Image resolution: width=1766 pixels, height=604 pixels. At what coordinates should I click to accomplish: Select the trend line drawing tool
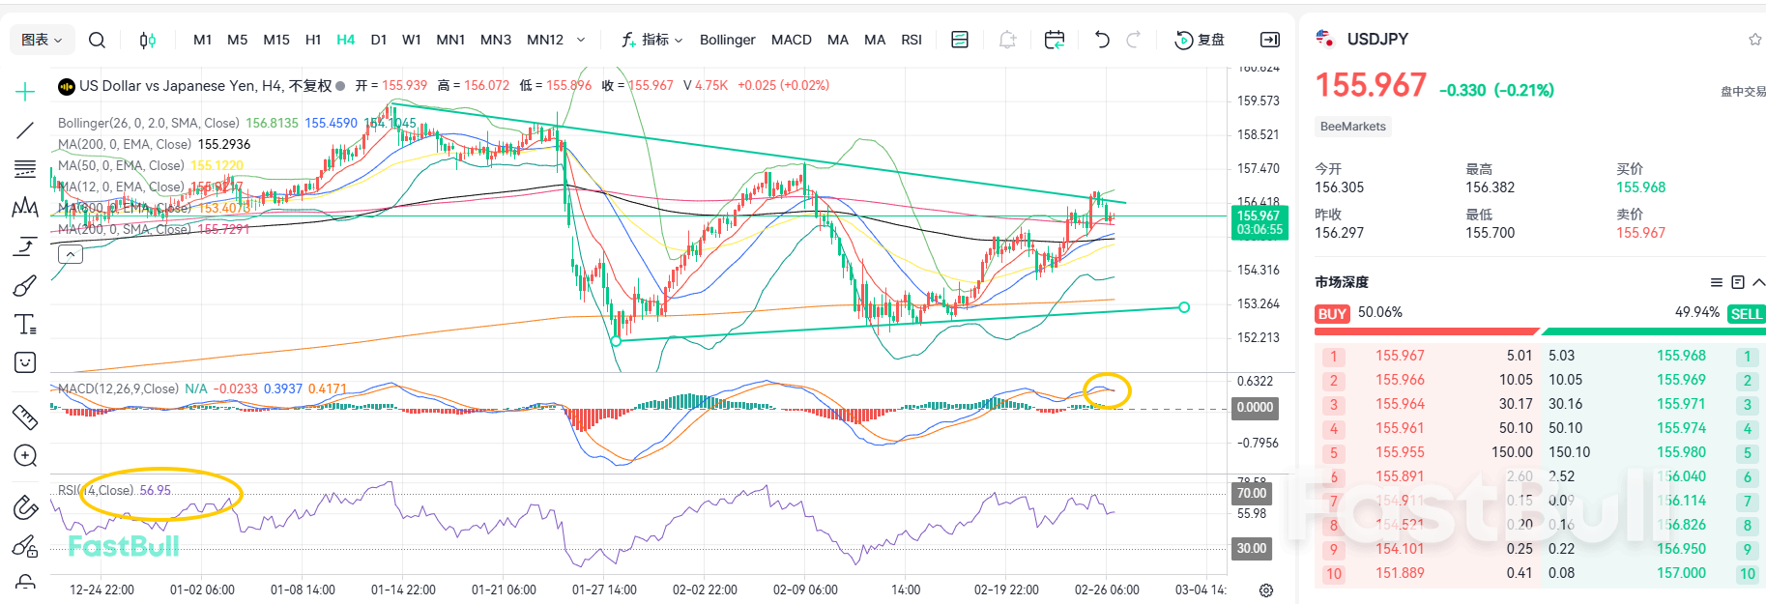pyautogui.click(x=25, y=130)
